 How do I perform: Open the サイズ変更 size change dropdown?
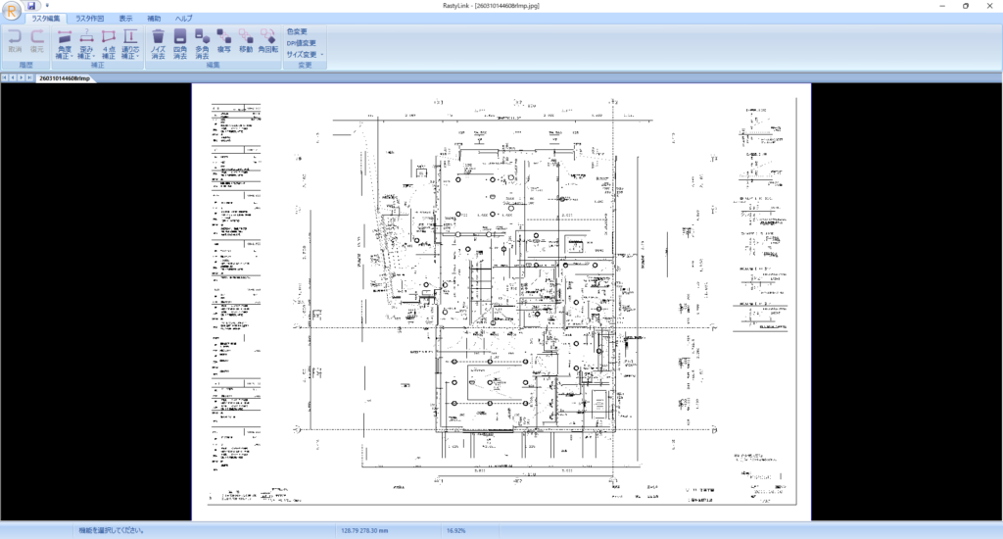[322, 55]
